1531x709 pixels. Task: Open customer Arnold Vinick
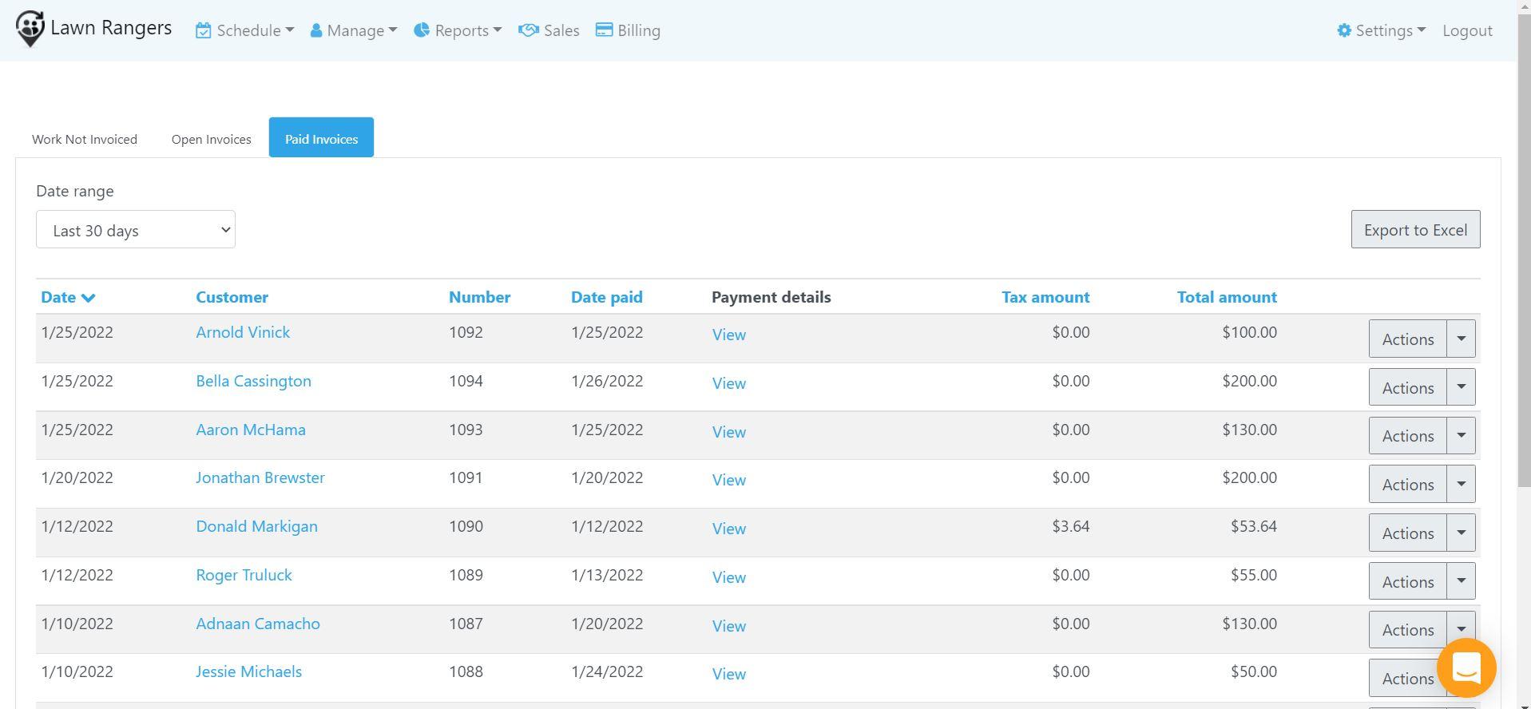click(x=243, y=332)
